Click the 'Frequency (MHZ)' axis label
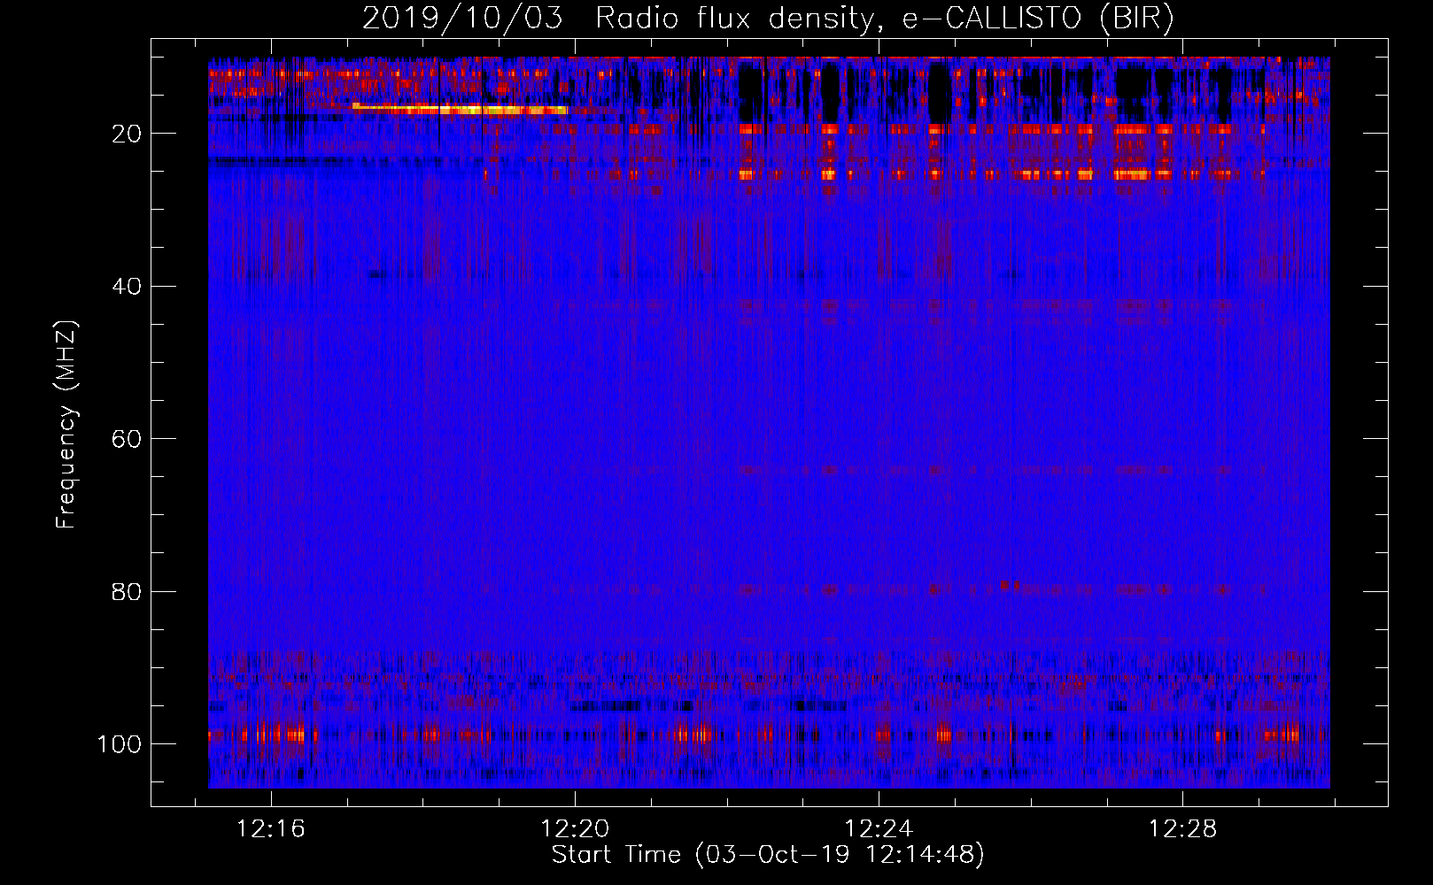 pyautogui.click(x=66, y=425)
